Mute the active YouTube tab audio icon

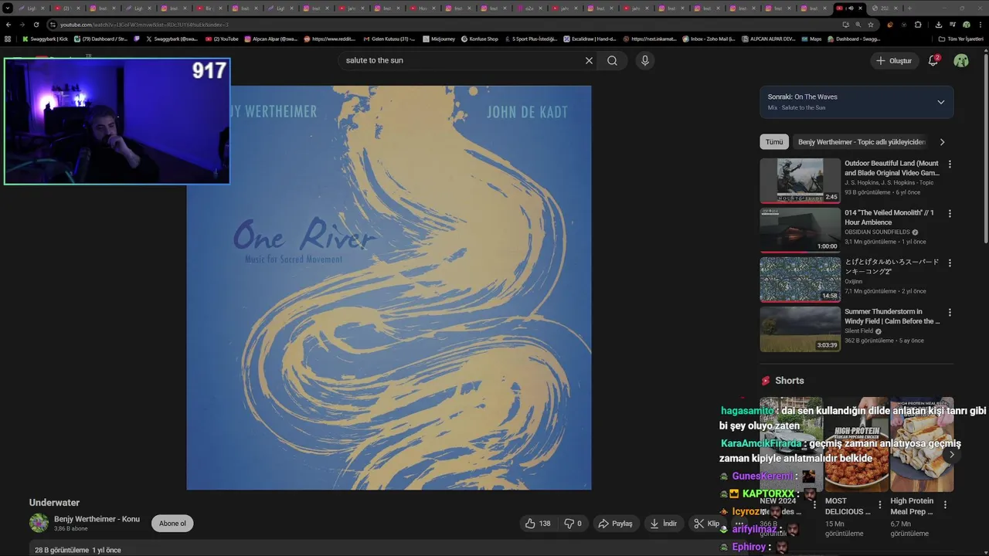[x=851, y=8]
